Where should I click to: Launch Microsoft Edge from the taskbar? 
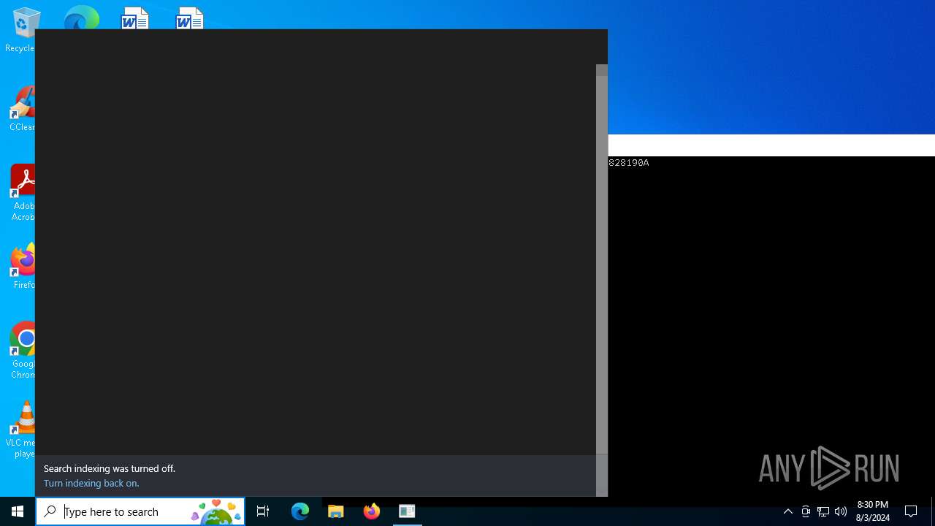coord(300,511)
